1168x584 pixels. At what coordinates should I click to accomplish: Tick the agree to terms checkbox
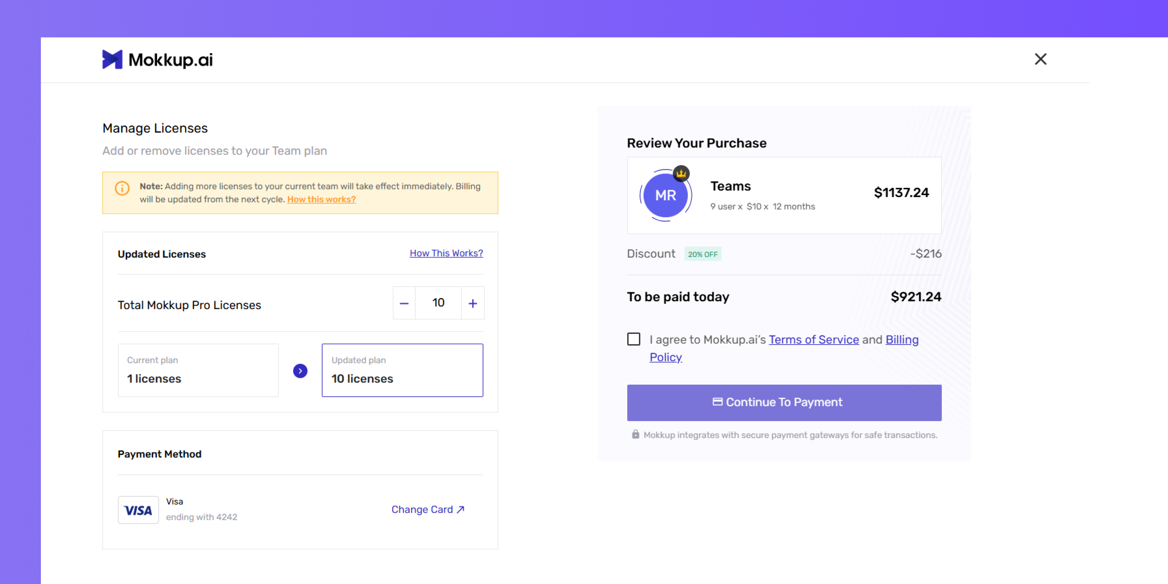pyautogui.click(x=633, y=339)
